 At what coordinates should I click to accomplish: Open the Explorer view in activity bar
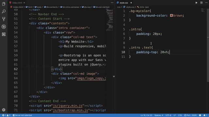4,4
